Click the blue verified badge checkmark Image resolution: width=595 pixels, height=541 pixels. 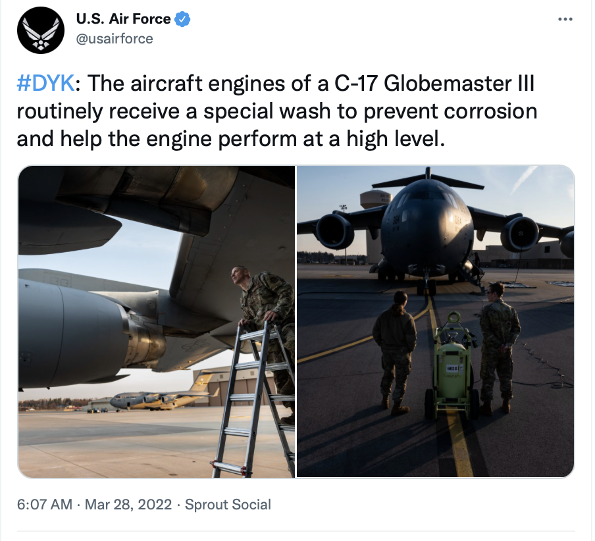(182, 19)
